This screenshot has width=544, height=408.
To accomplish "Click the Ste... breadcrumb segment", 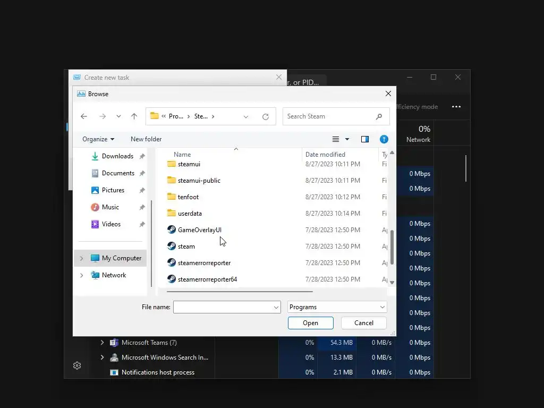I will [x=201, y=116].
